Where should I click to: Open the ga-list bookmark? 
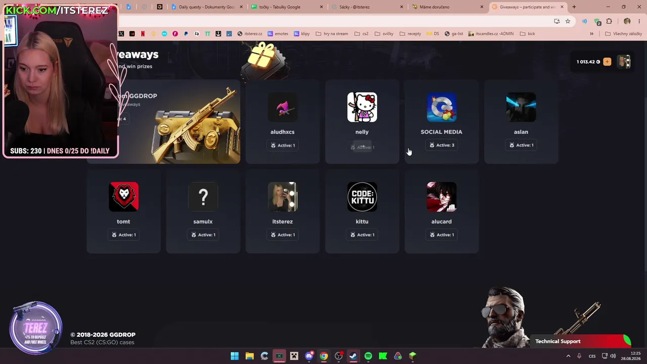(x=454, y=34)
